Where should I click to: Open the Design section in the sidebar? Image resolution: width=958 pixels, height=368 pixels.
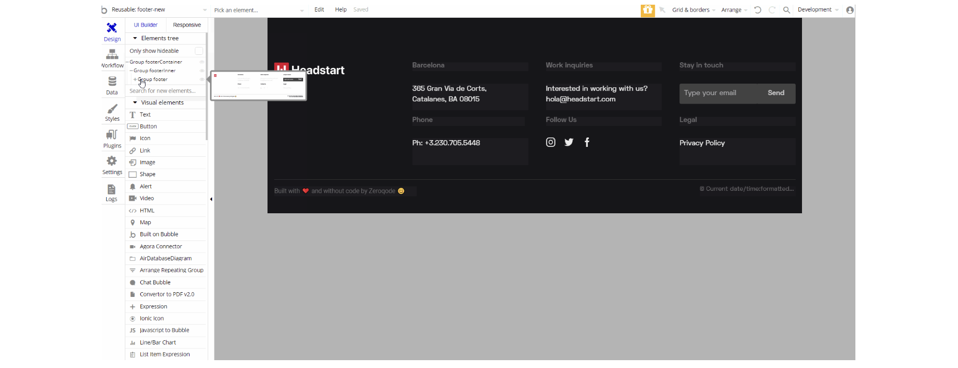pyautogui.click(x=112, y=32)
